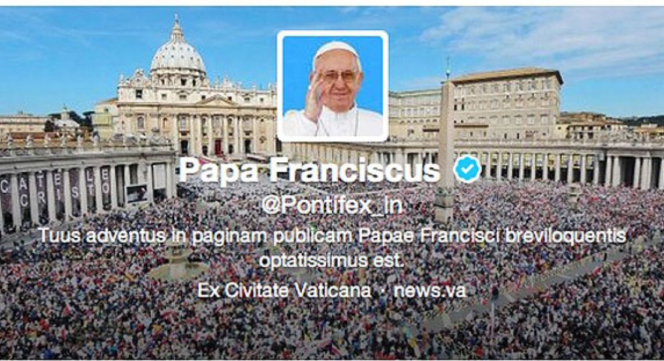Click the blue verified checkmark badge
The height and width of the screenshot is (361, 664).
pos(467,168)
